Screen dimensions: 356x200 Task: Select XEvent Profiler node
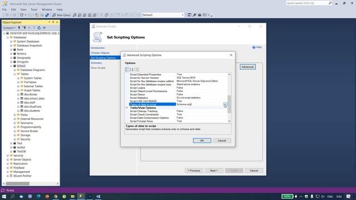coord(22,176)
